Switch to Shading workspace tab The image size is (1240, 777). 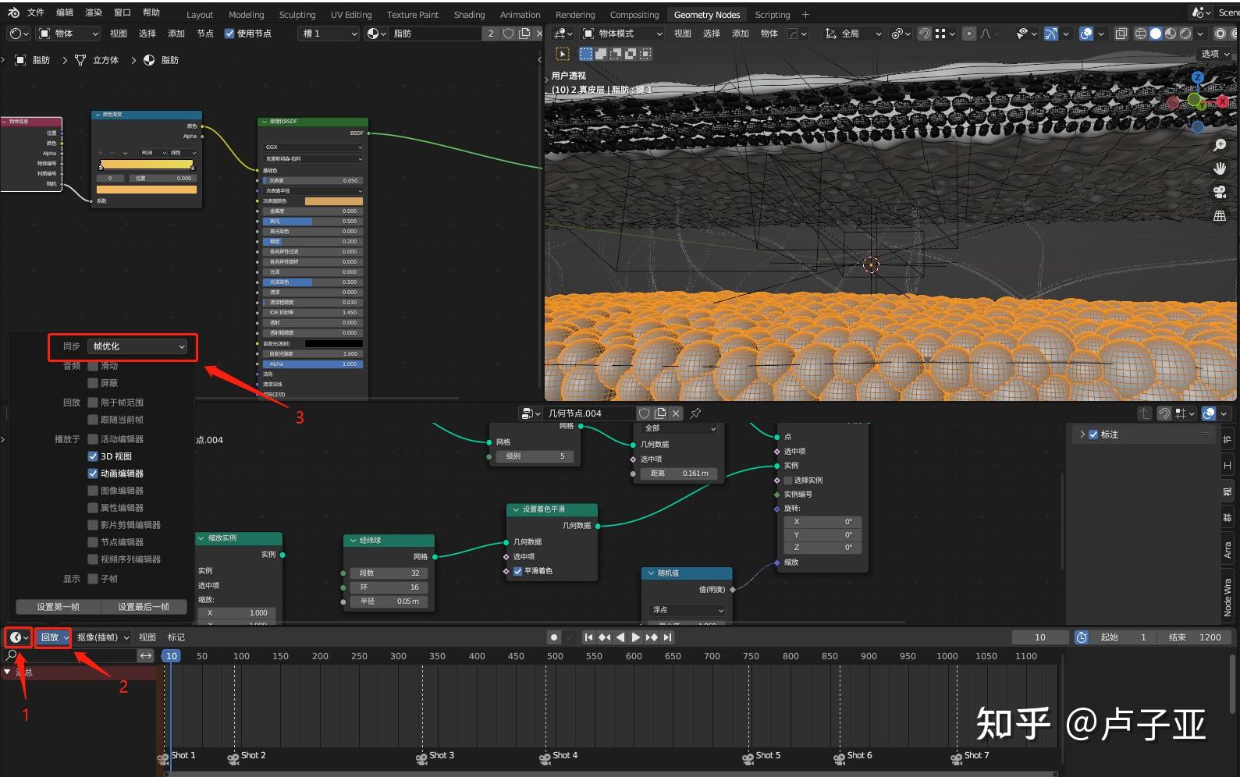(x=469, y=15)
